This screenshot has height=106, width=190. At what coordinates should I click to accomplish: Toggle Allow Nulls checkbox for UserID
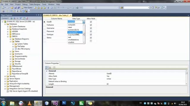tap(91, 22)
